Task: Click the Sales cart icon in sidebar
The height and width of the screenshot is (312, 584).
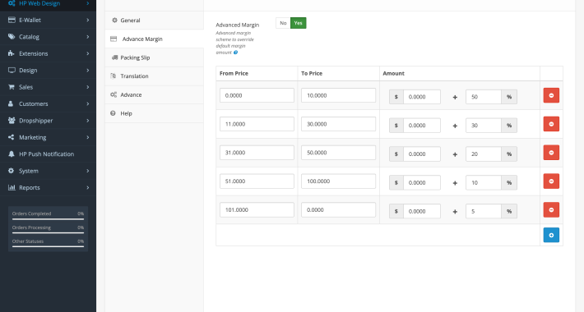Action: 12,87
